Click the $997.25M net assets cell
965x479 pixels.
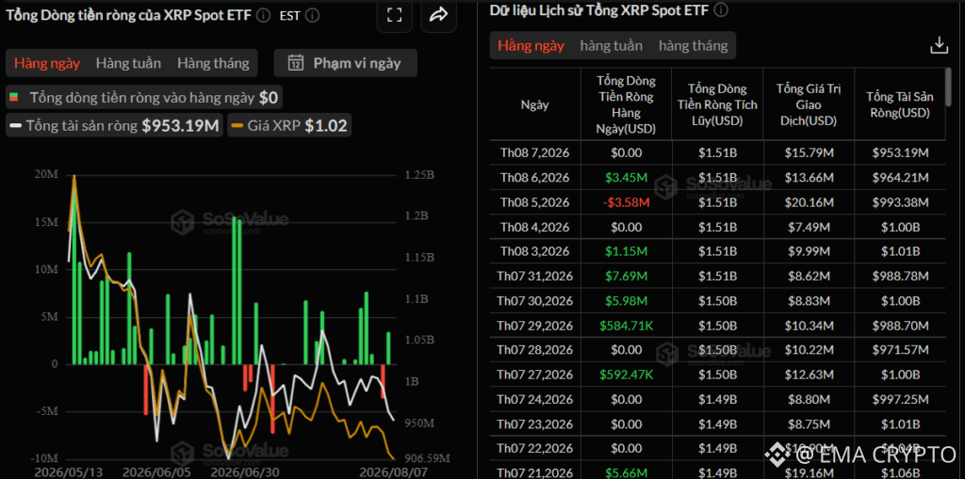899,399
